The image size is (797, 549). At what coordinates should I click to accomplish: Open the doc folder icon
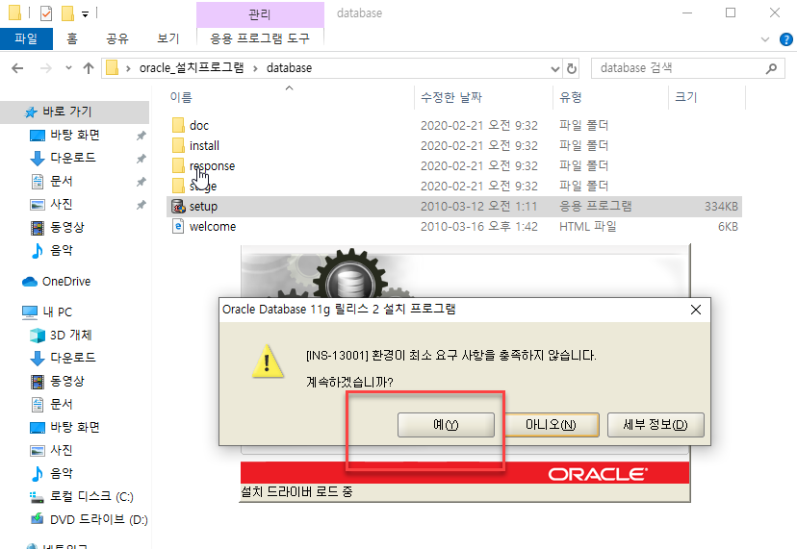coord(178,125)
